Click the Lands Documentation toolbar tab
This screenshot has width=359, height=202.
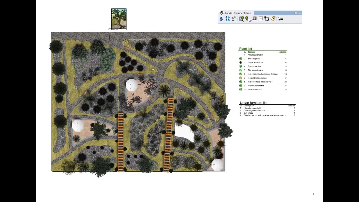(237, 13)
